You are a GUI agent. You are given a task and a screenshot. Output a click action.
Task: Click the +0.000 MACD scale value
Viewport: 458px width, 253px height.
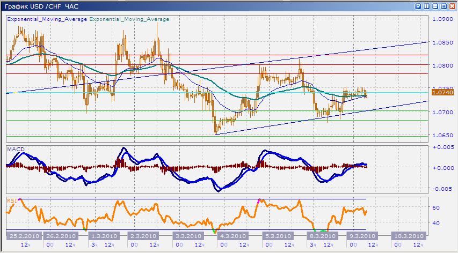443,168
